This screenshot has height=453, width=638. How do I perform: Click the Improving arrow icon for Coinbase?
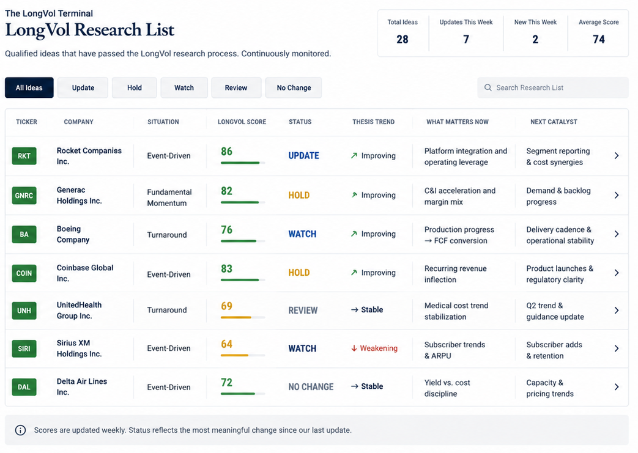coord(354,273)
